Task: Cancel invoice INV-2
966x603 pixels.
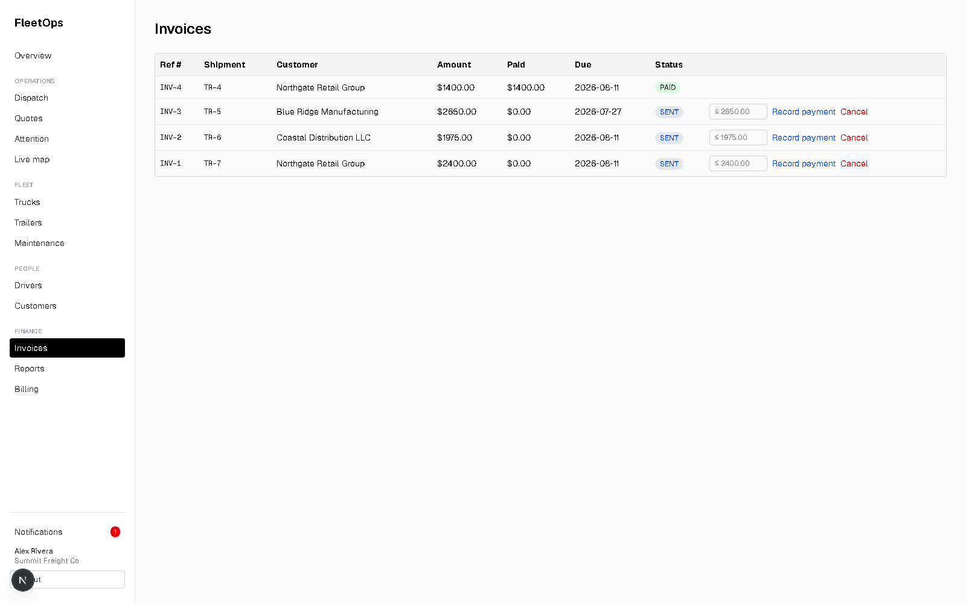Action: (854, 137)
